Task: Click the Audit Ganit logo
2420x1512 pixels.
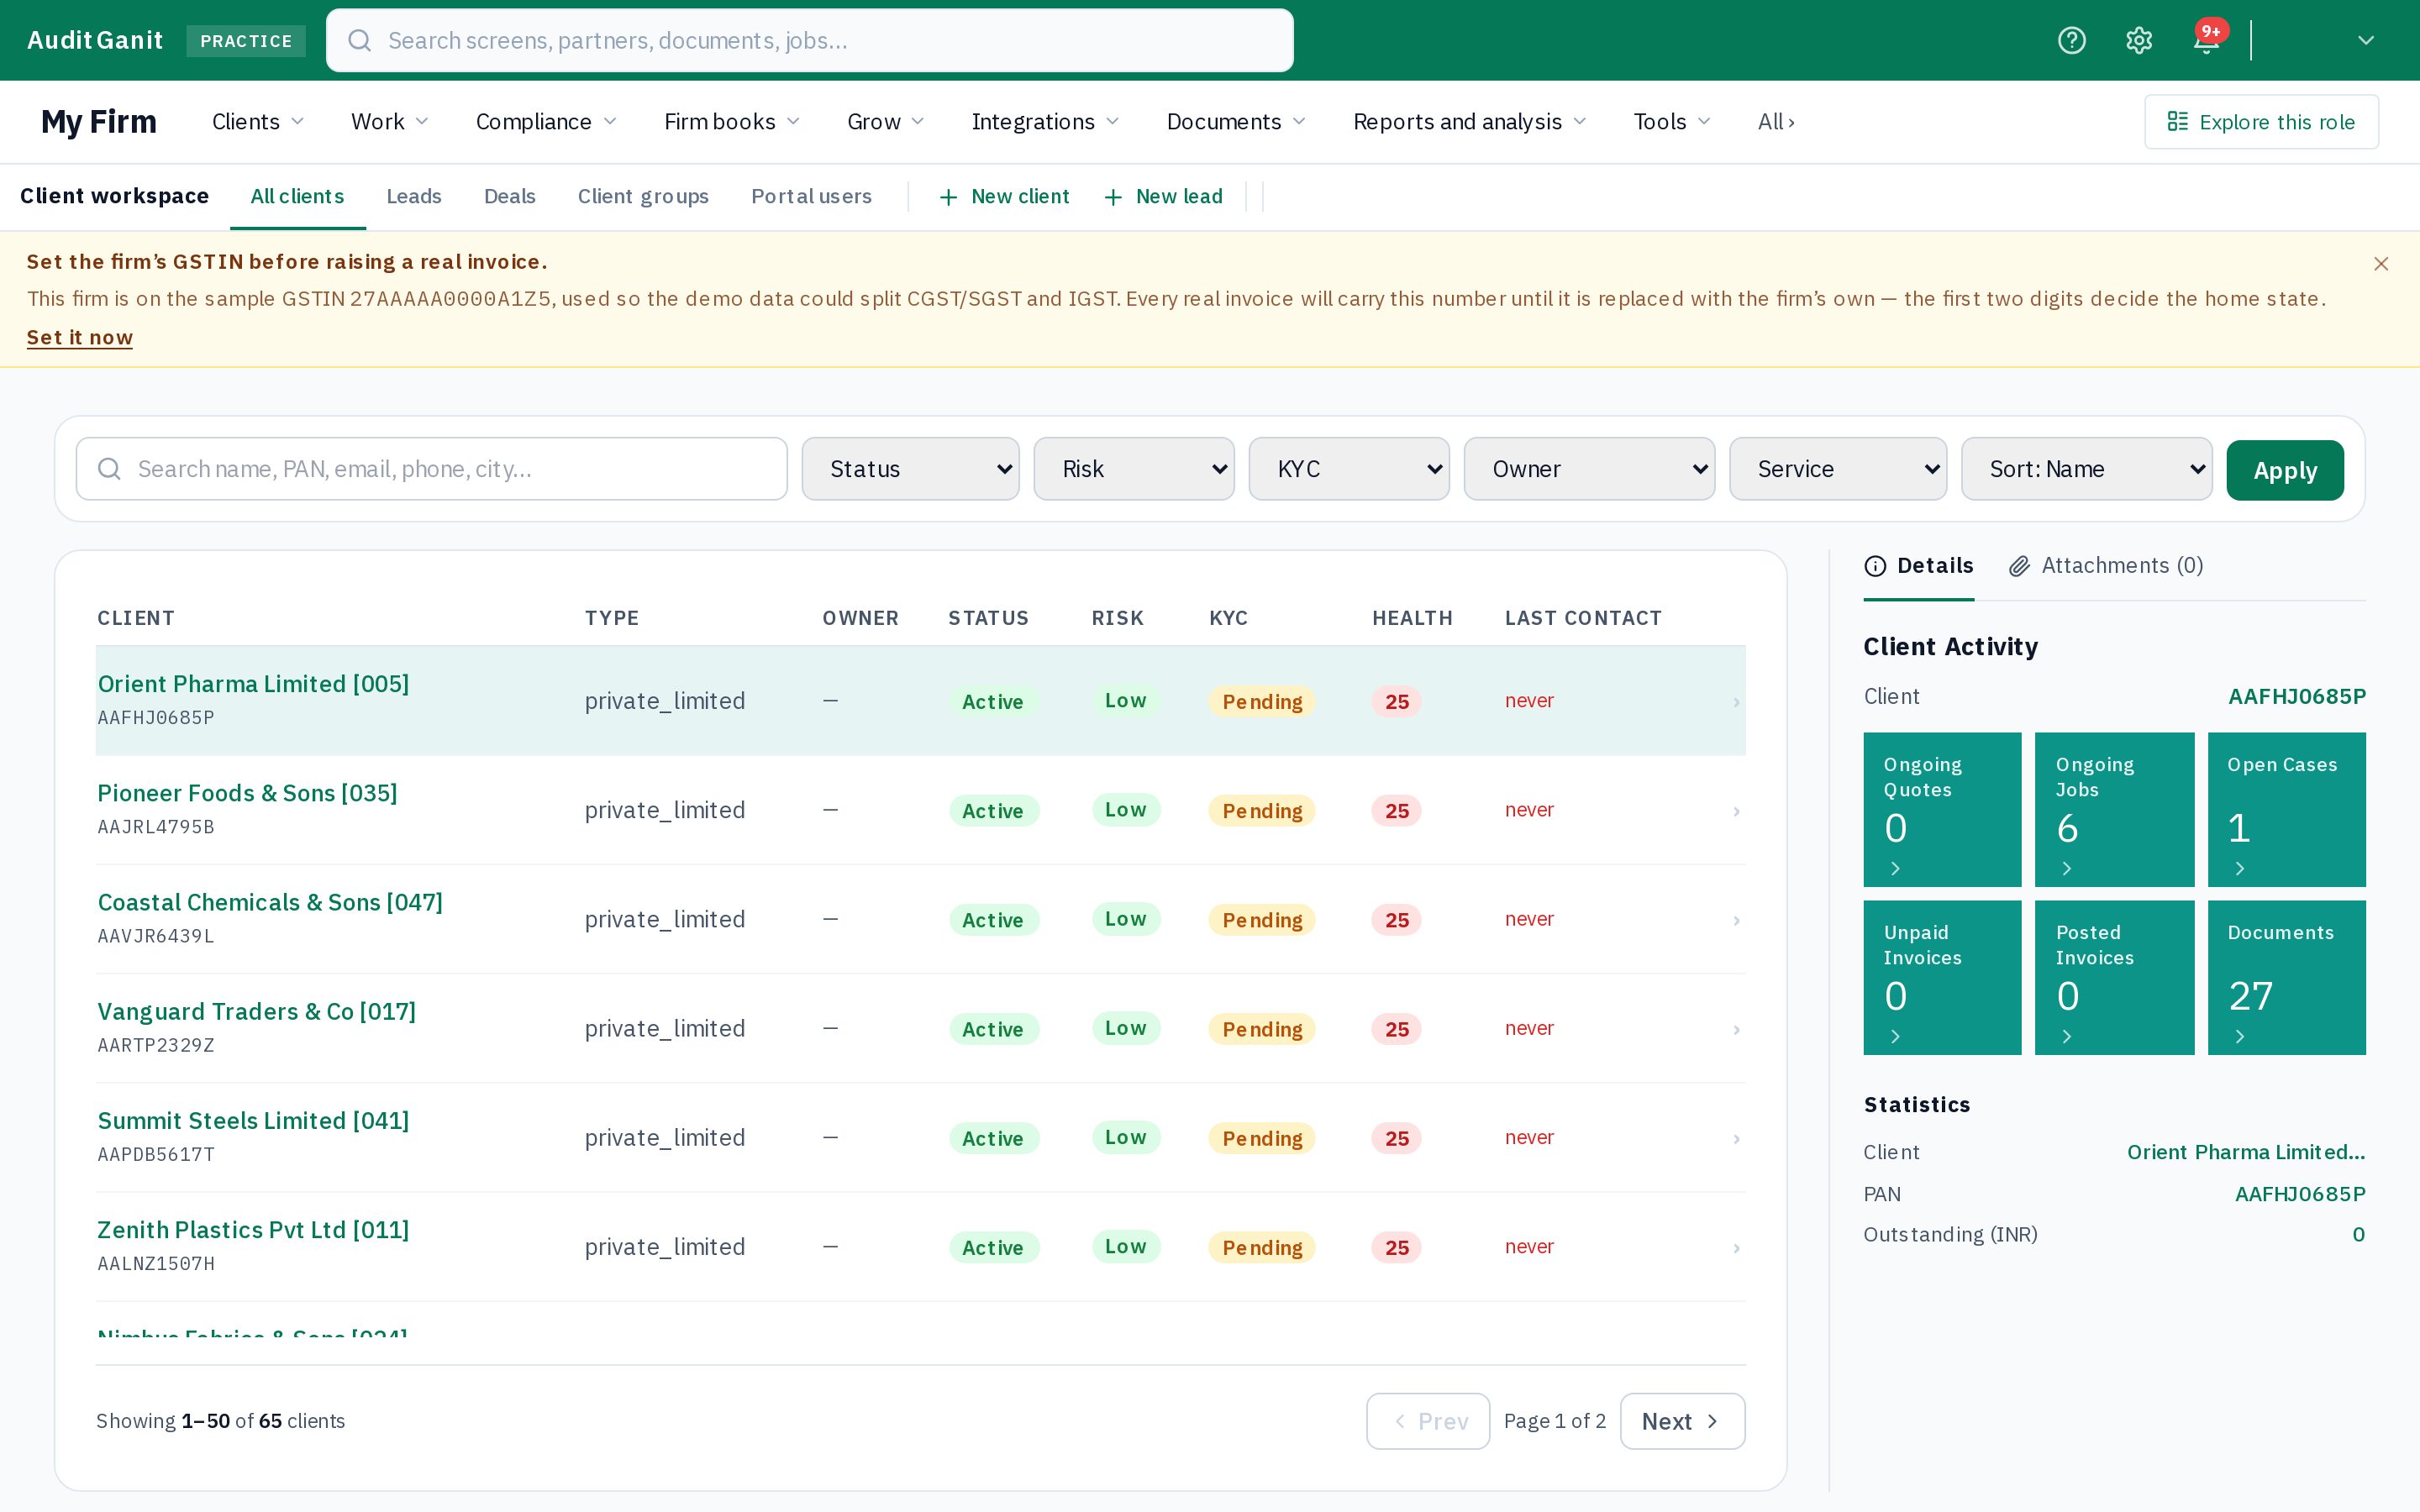Action: 95,40
